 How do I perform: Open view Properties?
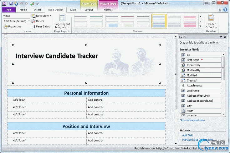(x=13, y=26)
